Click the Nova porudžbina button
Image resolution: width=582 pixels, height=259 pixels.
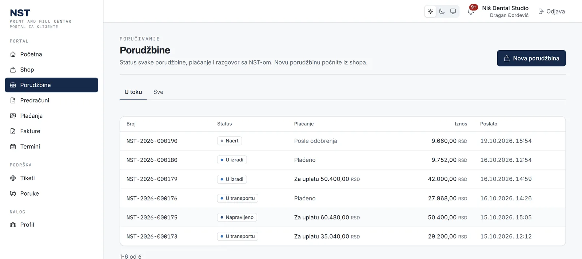[x=531, y=58]
